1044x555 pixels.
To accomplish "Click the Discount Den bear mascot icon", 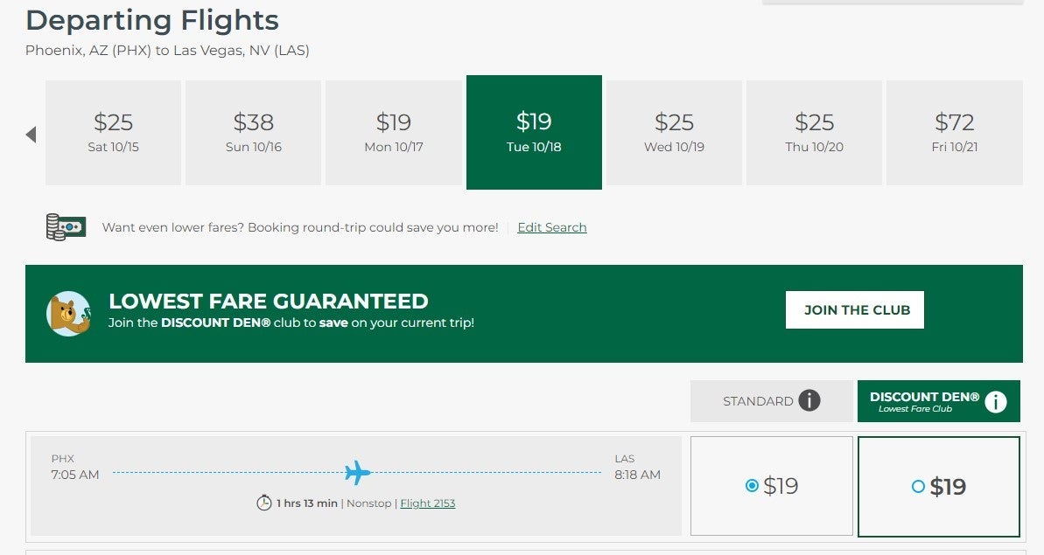I will coord(68,314).
